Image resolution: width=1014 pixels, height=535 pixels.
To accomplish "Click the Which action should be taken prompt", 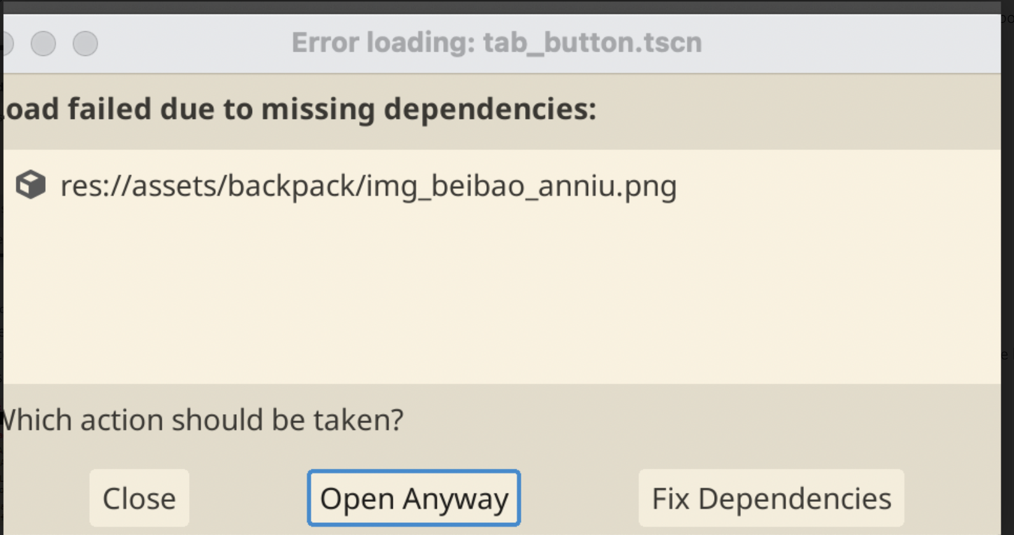I will [201, 419].
